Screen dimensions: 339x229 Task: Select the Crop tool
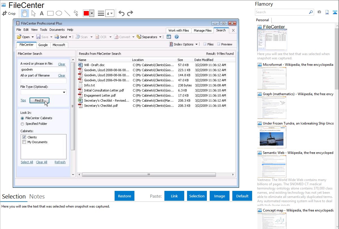coord(9,13)
